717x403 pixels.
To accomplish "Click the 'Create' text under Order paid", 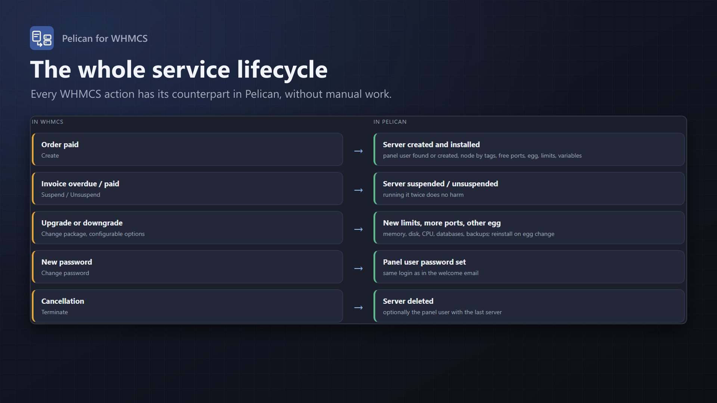I will [50, 156].
